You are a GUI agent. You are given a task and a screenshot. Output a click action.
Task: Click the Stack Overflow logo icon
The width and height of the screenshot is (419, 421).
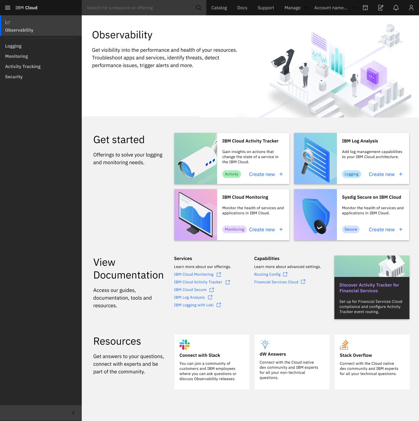tap(344, 345)
